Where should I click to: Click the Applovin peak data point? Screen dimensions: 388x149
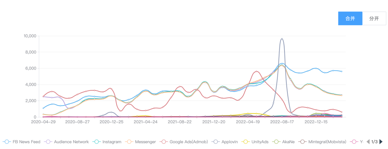[x=282, y=38]
